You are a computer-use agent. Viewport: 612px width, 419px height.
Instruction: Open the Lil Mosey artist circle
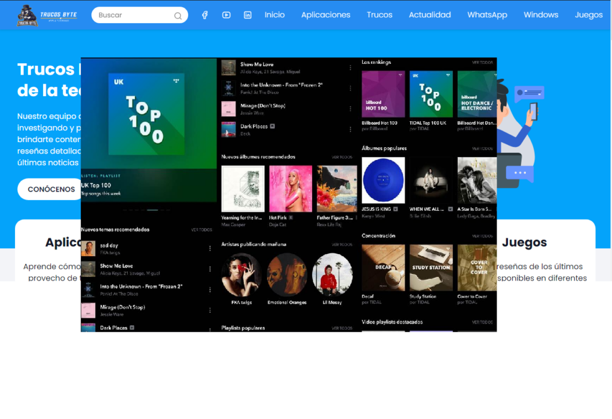332,275
